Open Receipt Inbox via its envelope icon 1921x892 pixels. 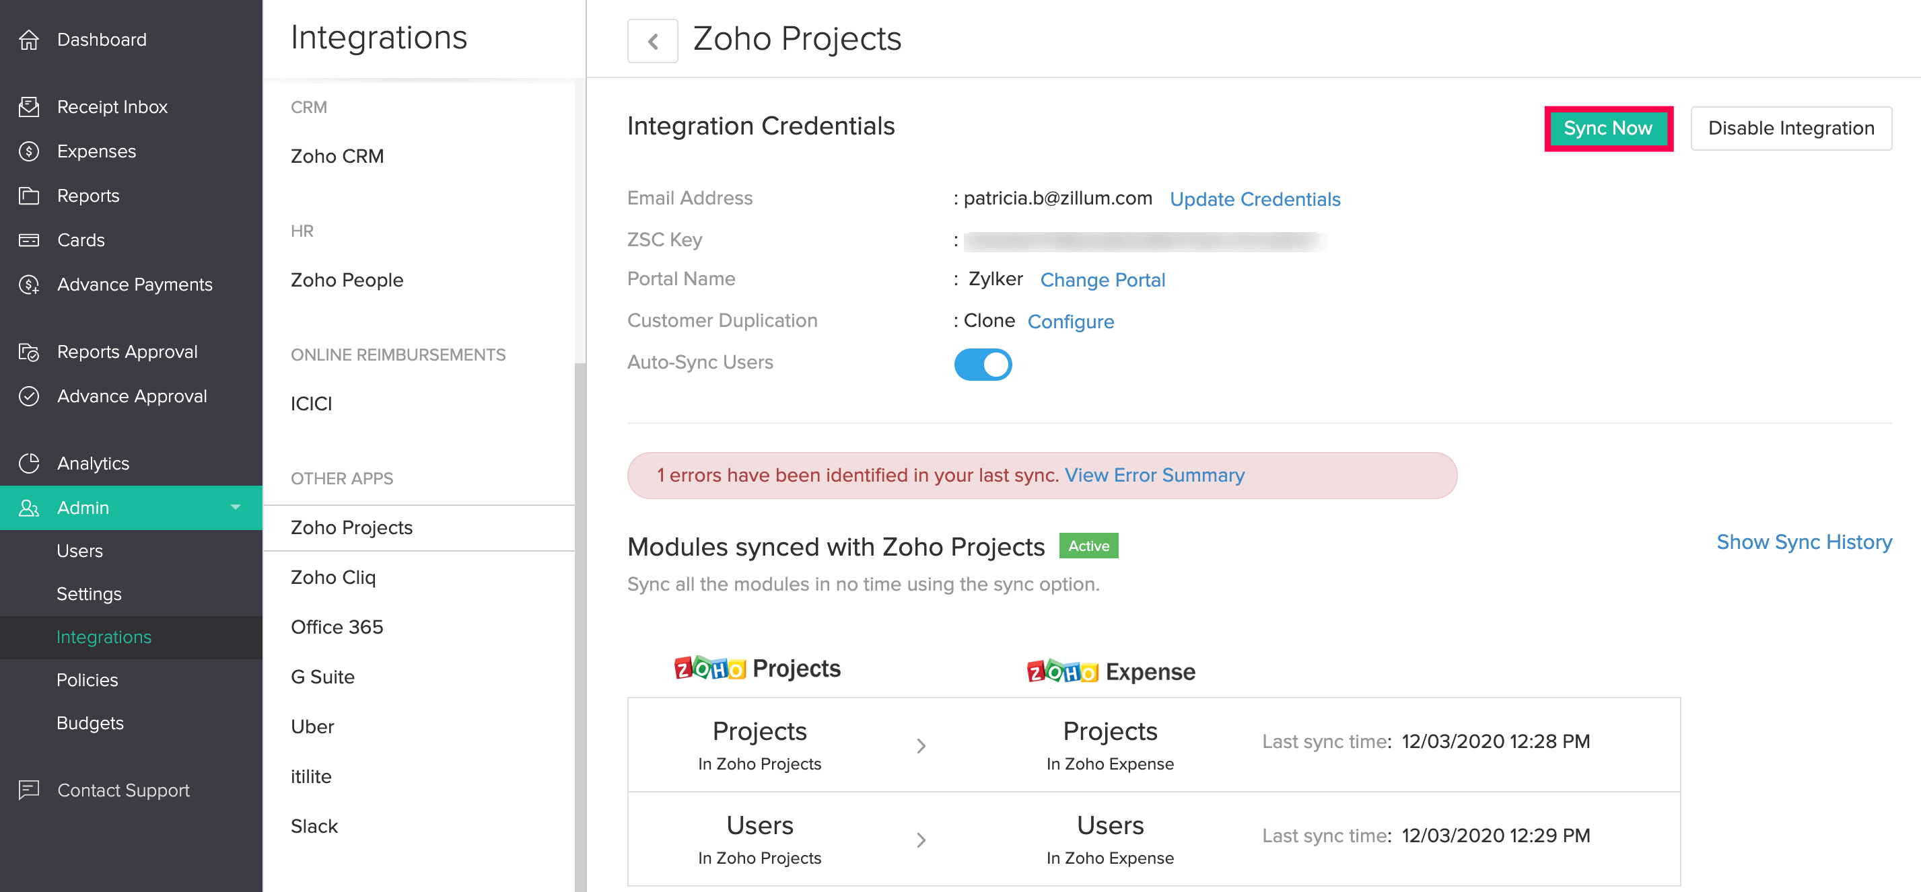click(29, 106)
